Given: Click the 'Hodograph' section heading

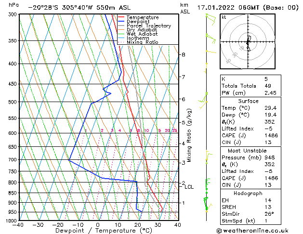Looking at the screenshot, I should [x=248, y=194].
